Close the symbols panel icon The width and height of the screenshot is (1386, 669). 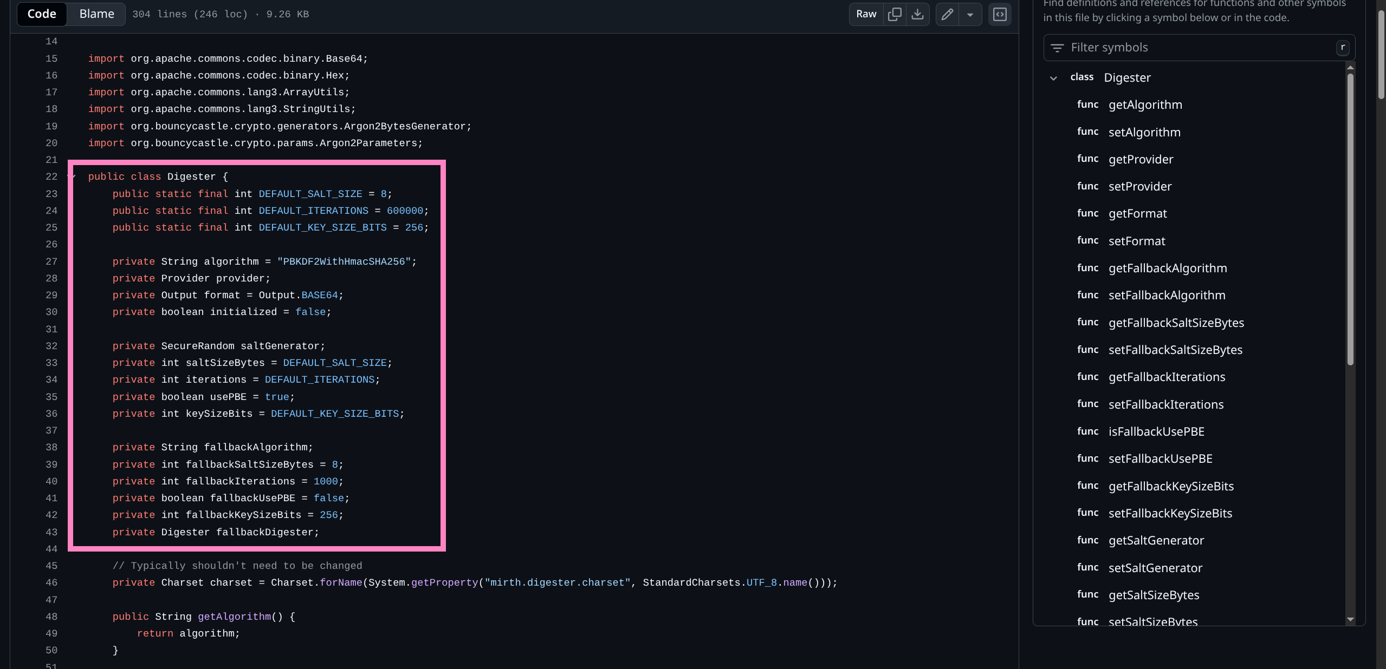(x=1000, y=14)
